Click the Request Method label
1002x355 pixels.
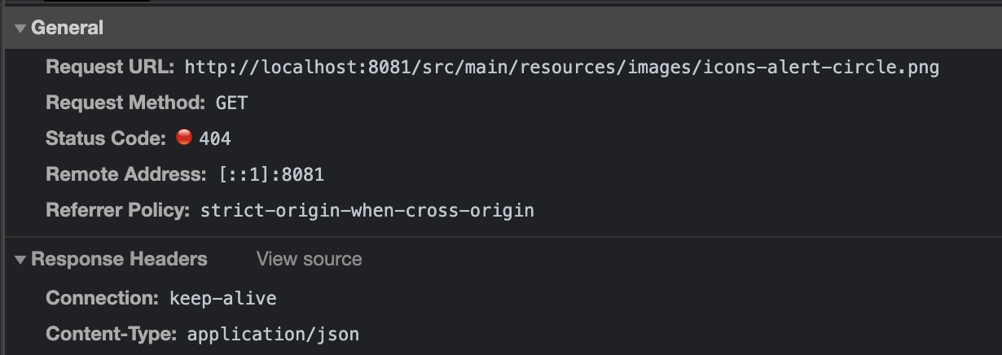tap(125, 103)
